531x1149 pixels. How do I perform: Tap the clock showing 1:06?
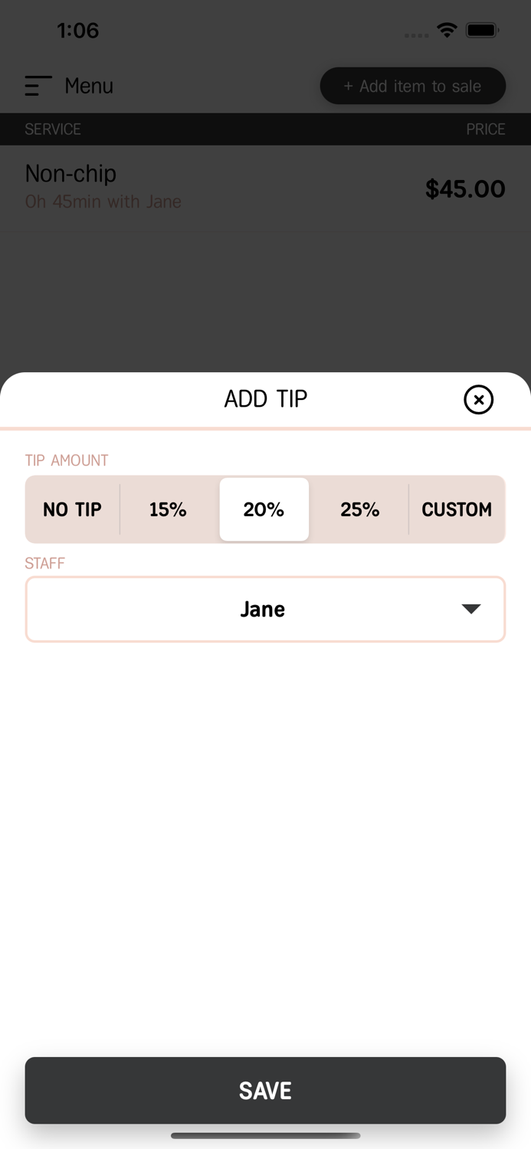(x=78, y=31)
